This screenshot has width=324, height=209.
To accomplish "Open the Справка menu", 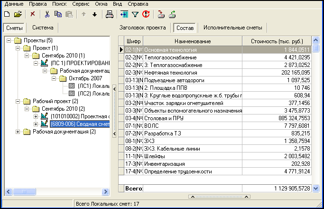I will coord(138,4).
